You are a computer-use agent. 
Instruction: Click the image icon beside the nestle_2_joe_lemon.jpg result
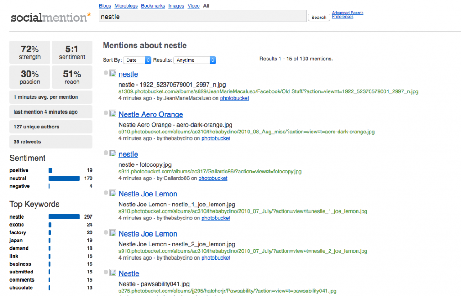point(113,233)
